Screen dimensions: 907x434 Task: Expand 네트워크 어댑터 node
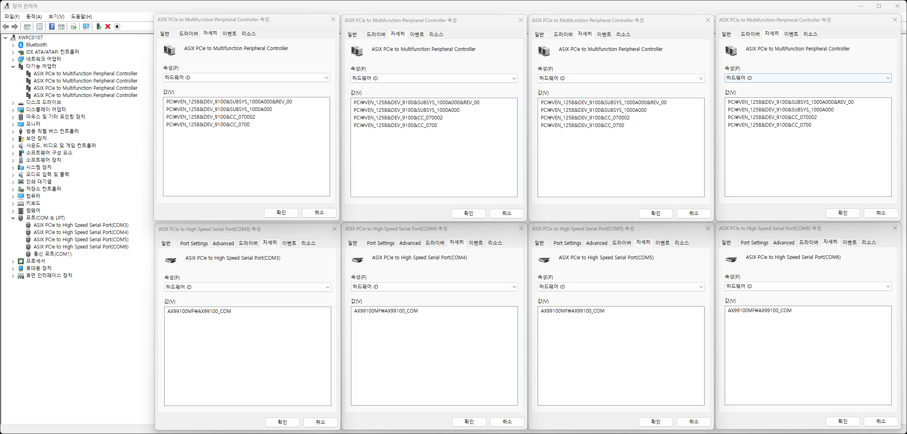click(x=13, y=59)
